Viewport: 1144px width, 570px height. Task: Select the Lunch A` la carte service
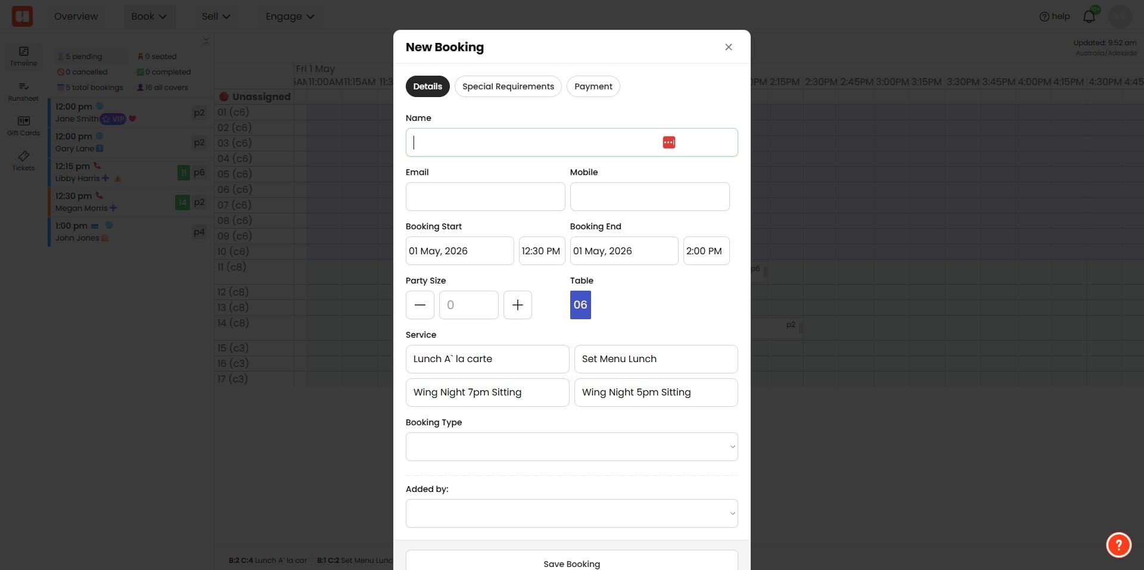(487, 359)
